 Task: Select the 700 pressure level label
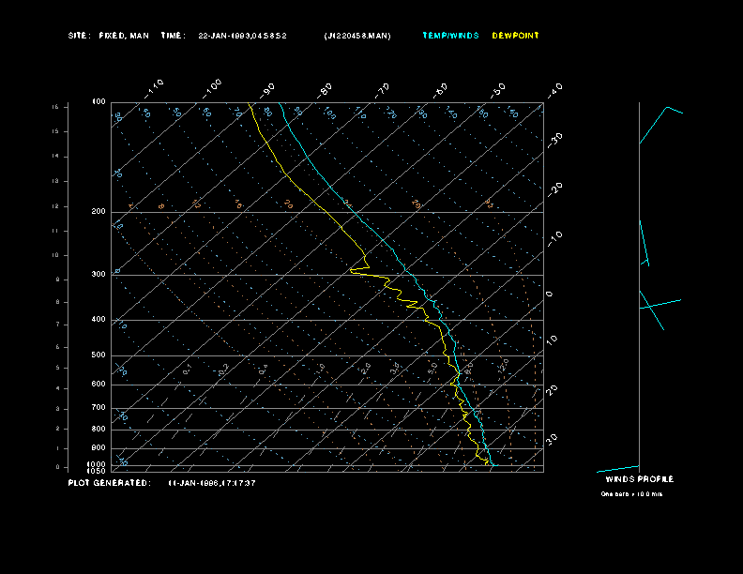coord(99,408)
